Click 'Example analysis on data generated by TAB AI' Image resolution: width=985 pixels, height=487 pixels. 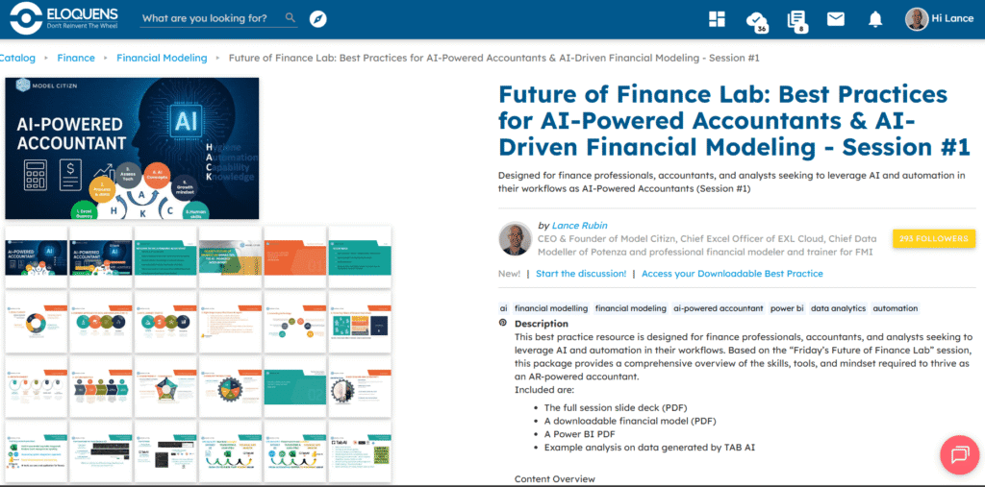pos(649,448)
